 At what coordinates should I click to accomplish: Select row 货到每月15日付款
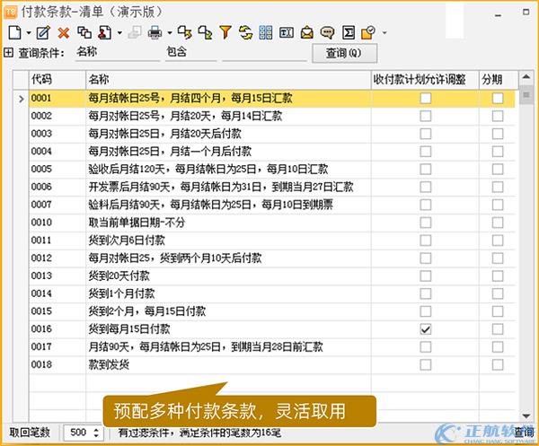pos(271,329)
